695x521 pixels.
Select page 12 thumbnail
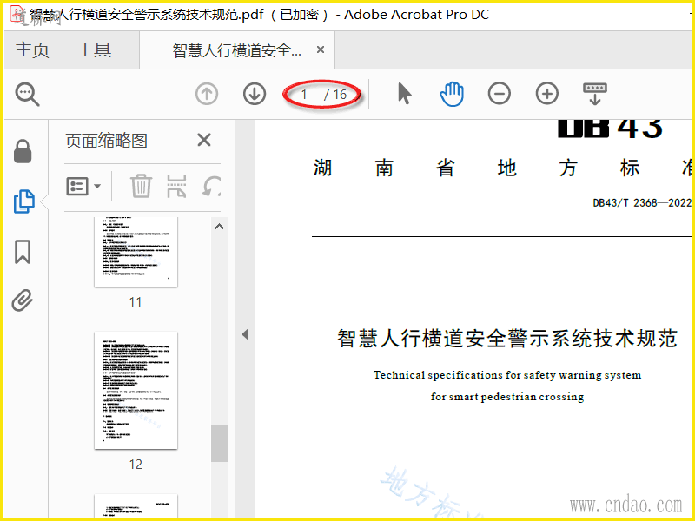tap(136, 390)
